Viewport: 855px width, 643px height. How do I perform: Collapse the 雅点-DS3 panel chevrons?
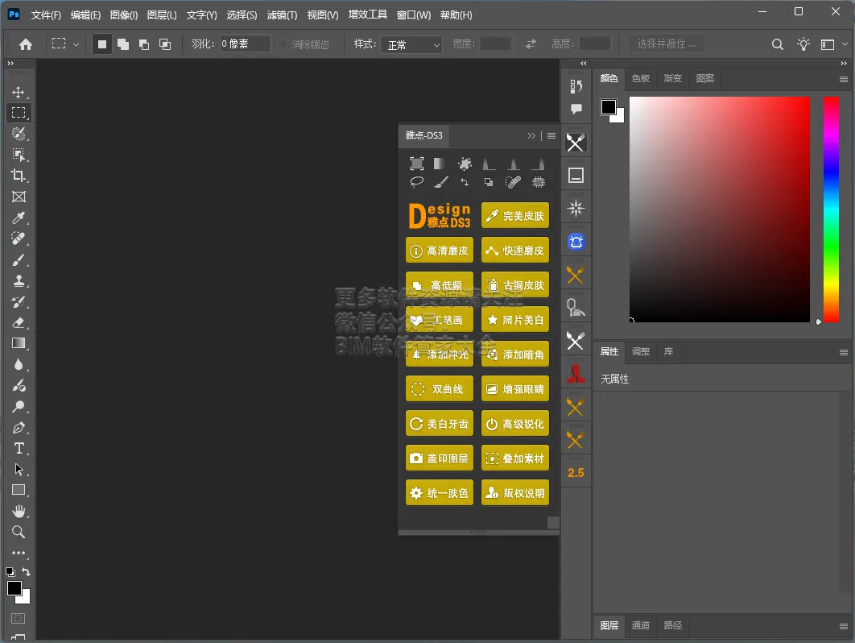point(531,136)
